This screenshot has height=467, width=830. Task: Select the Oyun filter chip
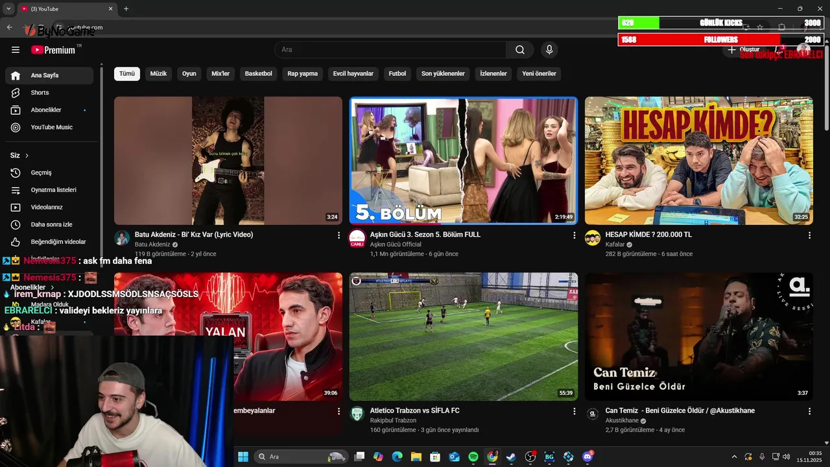[x=189, y=73]
